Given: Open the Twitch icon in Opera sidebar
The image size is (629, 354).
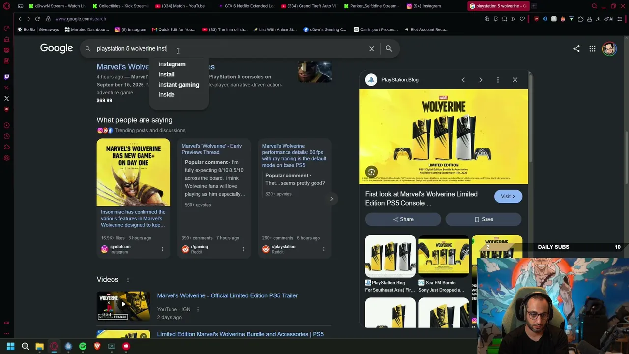Looking at the screenshot, I should pos(6,77).
